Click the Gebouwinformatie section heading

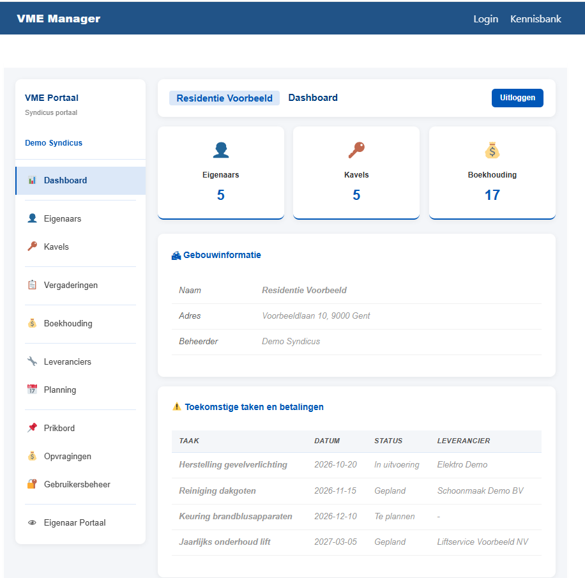click(222, 255)
